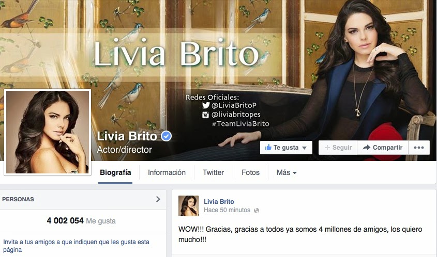Open the Fotos tab

point(250,172)
